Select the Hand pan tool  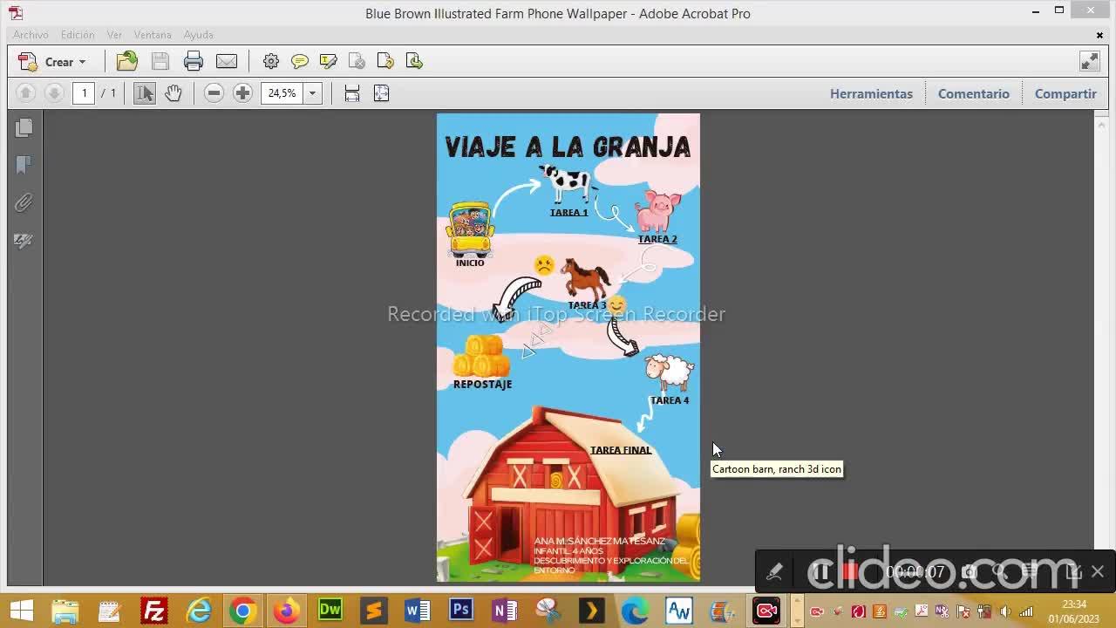(x=174, y=93)
